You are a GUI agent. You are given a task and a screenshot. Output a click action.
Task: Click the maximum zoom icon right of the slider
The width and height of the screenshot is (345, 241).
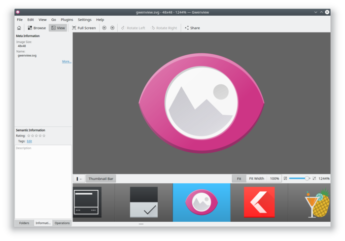click(x=314, y=178)
